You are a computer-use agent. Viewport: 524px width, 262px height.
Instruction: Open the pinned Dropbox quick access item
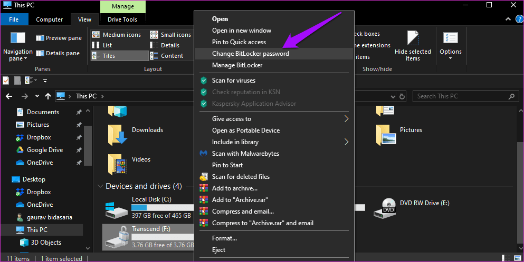(x=39, y=137)
